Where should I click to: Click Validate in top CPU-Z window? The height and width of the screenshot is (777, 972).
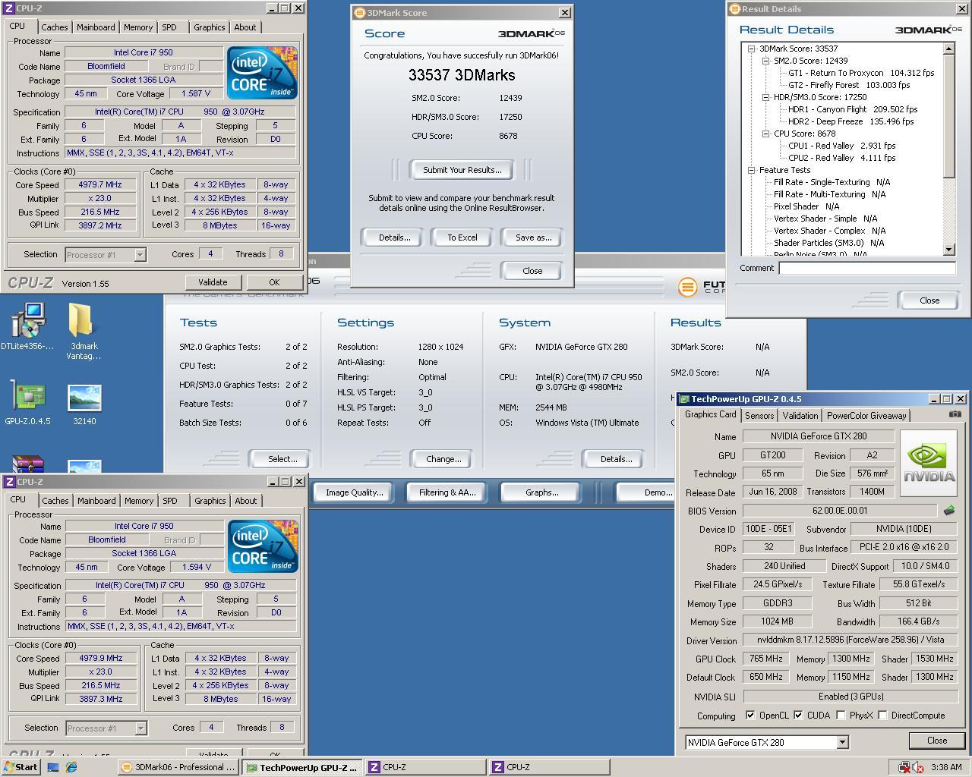click(213, 282)
